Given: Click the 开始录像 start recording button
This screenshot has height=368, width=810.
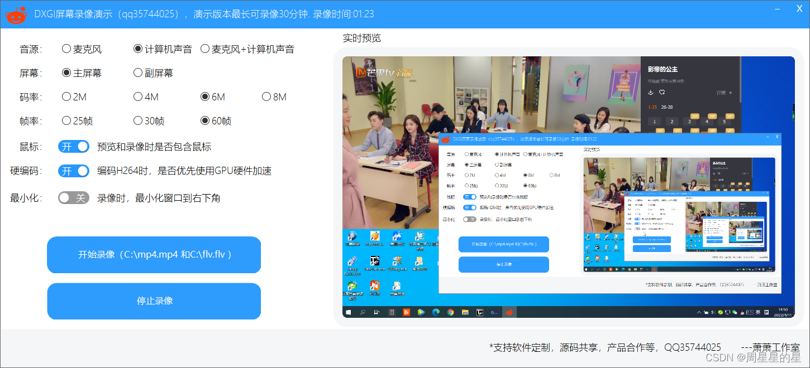Looking at the screenshot, I should coord(154,255).
